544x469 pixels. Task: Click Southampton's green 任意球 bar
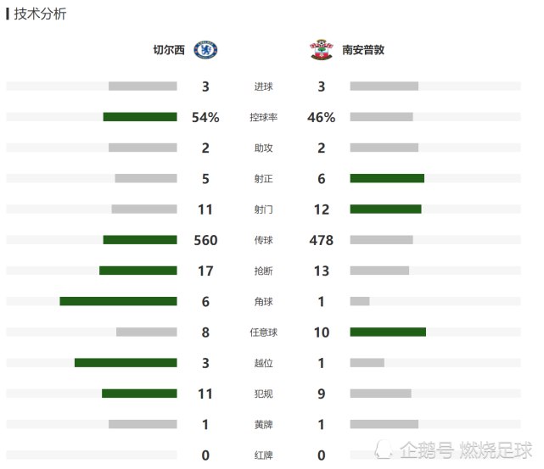tap(388, 332)
